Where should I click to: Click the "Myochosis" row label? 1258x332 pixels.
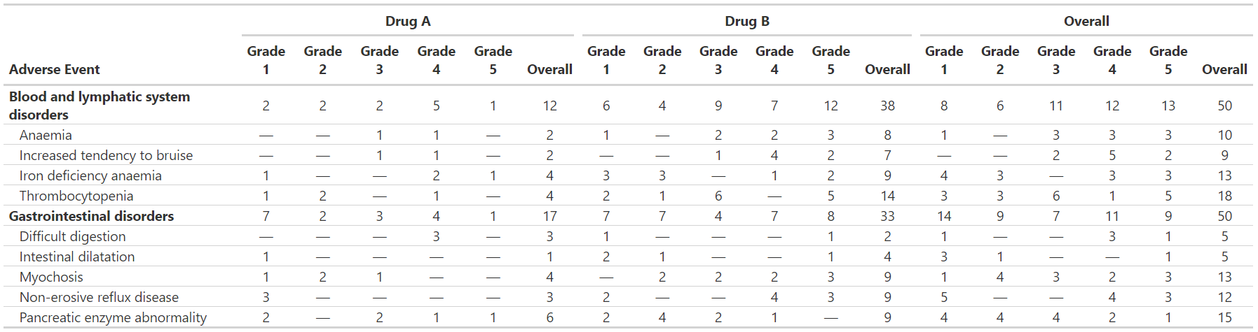point(51,277)
